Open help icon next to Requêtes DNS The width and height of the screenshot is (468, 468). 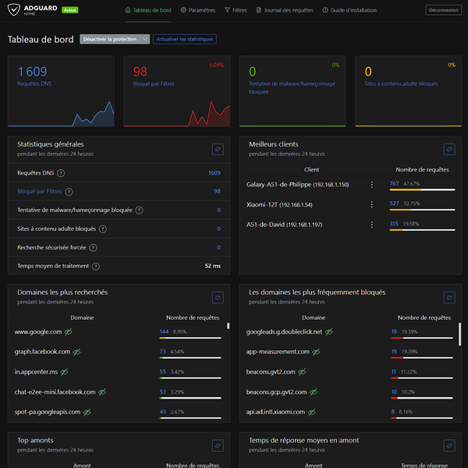(61, 173)
